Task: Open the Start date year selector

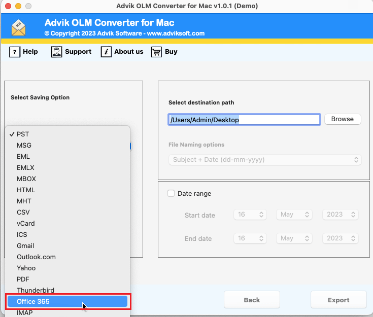Action: pos(341,215)
